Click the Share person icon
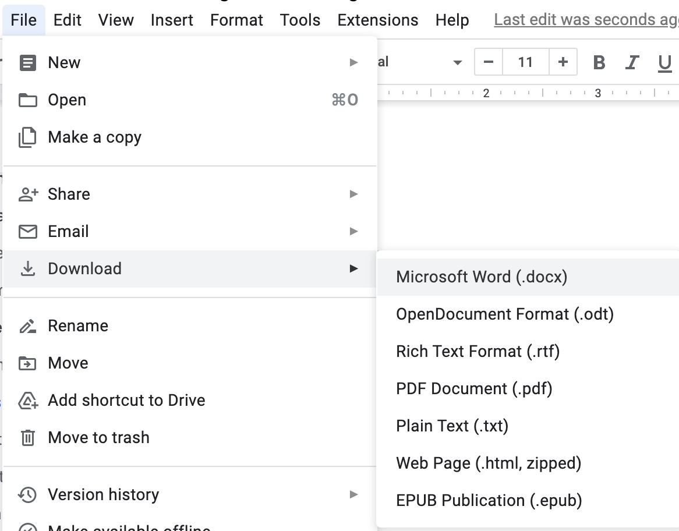This screenshot has width=679, height=531. (x=27, y=193)
